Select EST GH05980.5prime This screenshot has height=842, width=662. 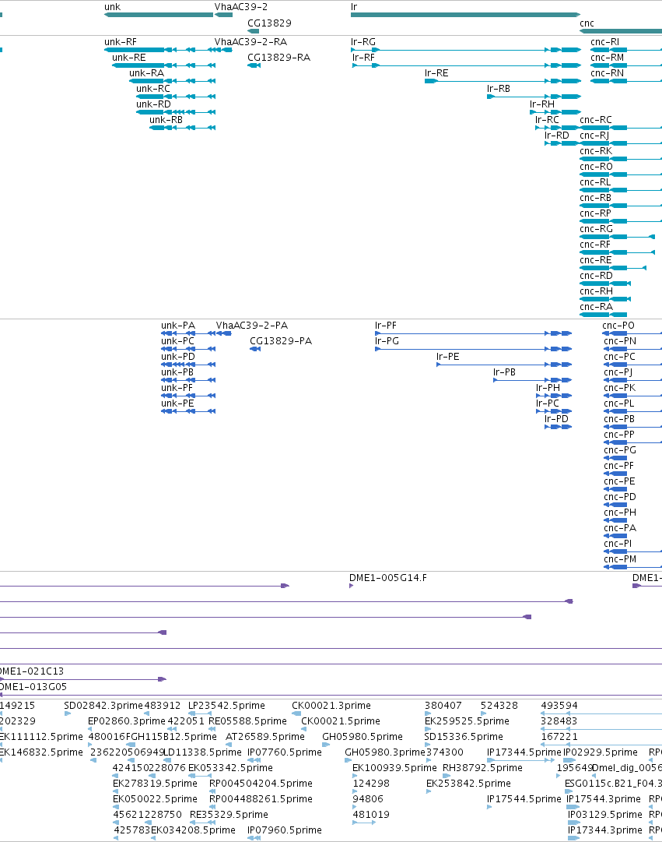click(x=362, y=737)
